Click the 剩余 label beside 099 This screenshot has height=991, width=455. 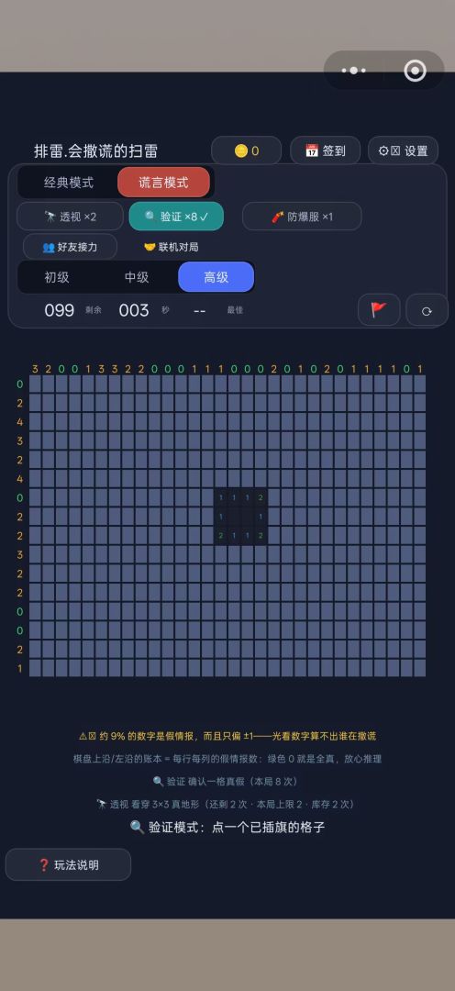(94, 310)
